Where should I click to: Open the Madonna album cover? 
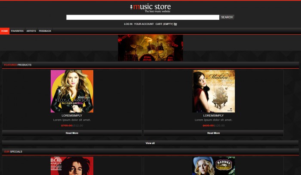pyautogui.click(x=213, y=166)
